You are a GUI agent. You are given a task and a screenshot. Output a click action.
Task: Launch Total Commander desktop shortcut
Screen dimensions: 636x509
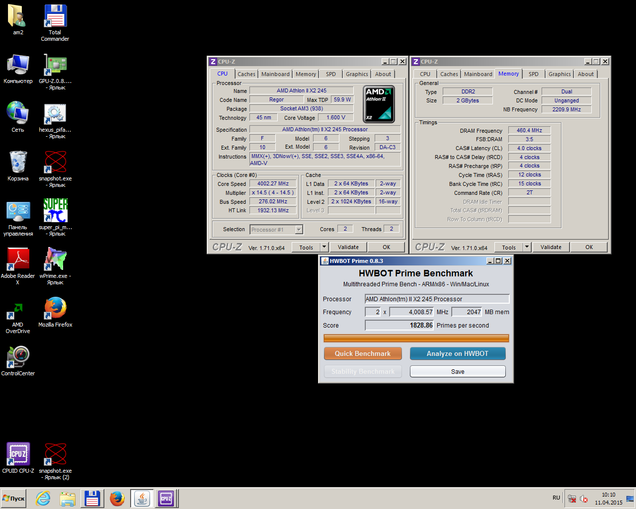[x=55, y=23]
